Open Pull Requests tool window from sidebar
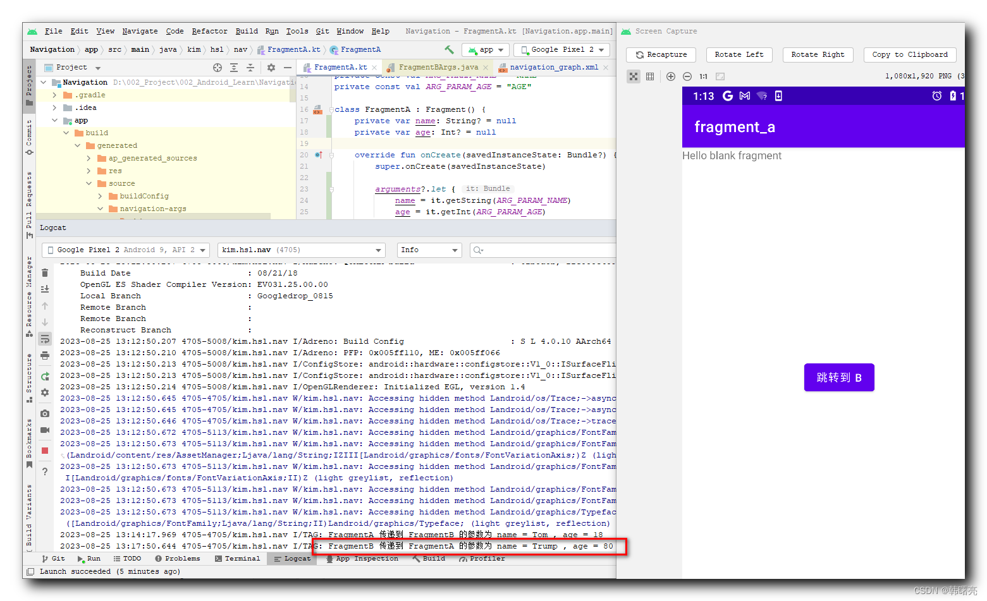 29,205
